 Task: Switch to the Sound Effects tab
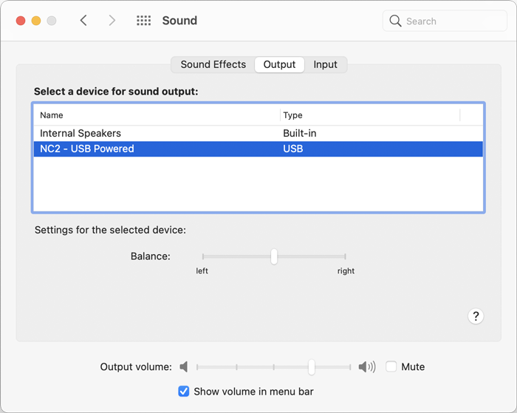(x=213, y=64)
